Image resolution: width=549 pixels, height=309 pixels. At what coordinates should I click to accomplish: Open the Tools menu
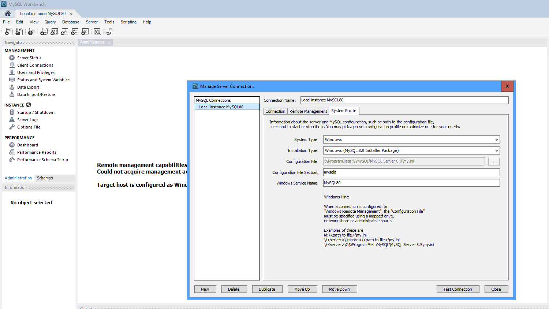pyautogui.click(x=109, y=22)
